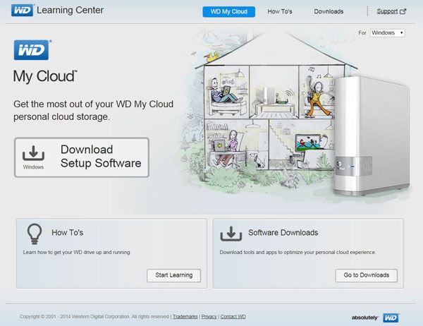The height and width of the screenshot is (326, 423).
Task: Open the Downloads menu item
Action: point(329,11)
